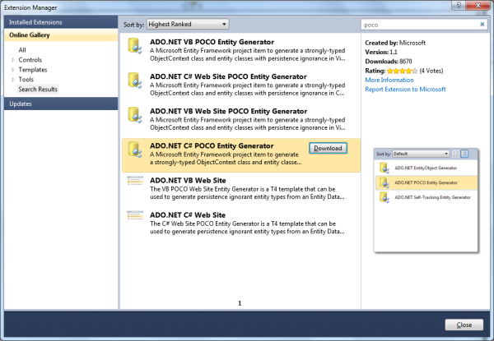Close the Extension Manager with the title bar X

click(x=478, y=5)
